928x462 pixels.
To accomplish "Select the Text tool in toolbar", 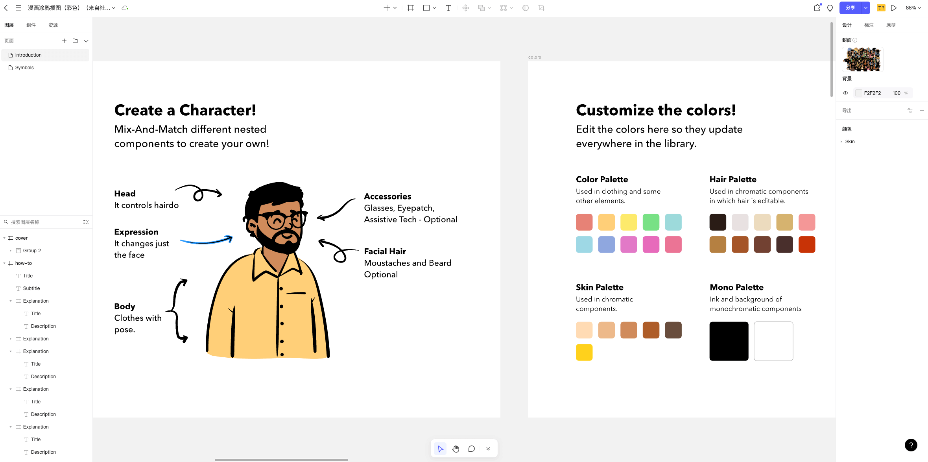I will click(448, 8).
